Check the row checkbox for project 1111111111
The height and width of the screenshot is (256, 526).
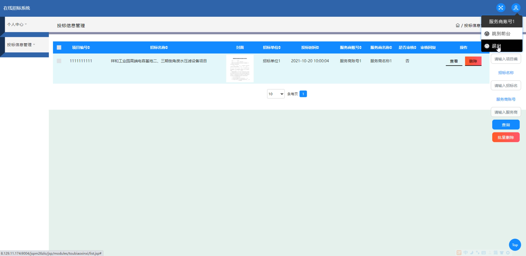[59, 61]
